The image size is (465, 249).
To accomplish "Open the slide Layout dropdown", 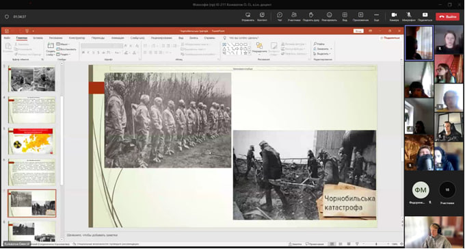I will point(63,44).
